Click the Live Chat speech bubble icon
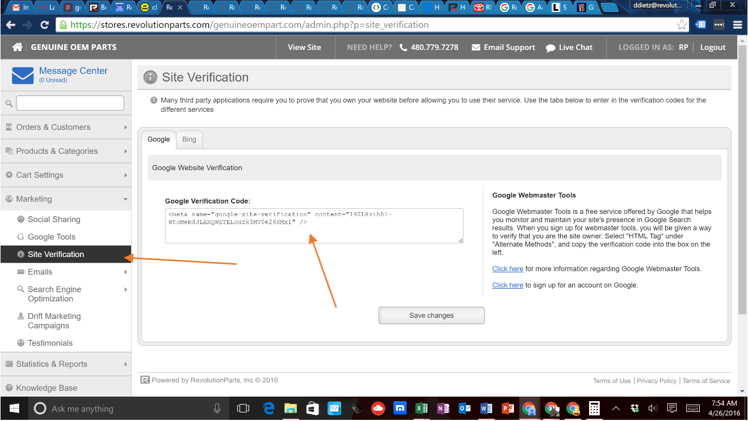Viewport: 748px width, 421px height. 551,48
